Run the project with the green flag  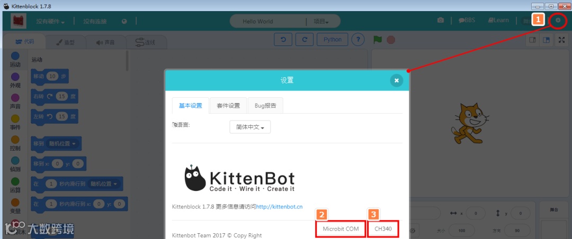click(378, 39)
